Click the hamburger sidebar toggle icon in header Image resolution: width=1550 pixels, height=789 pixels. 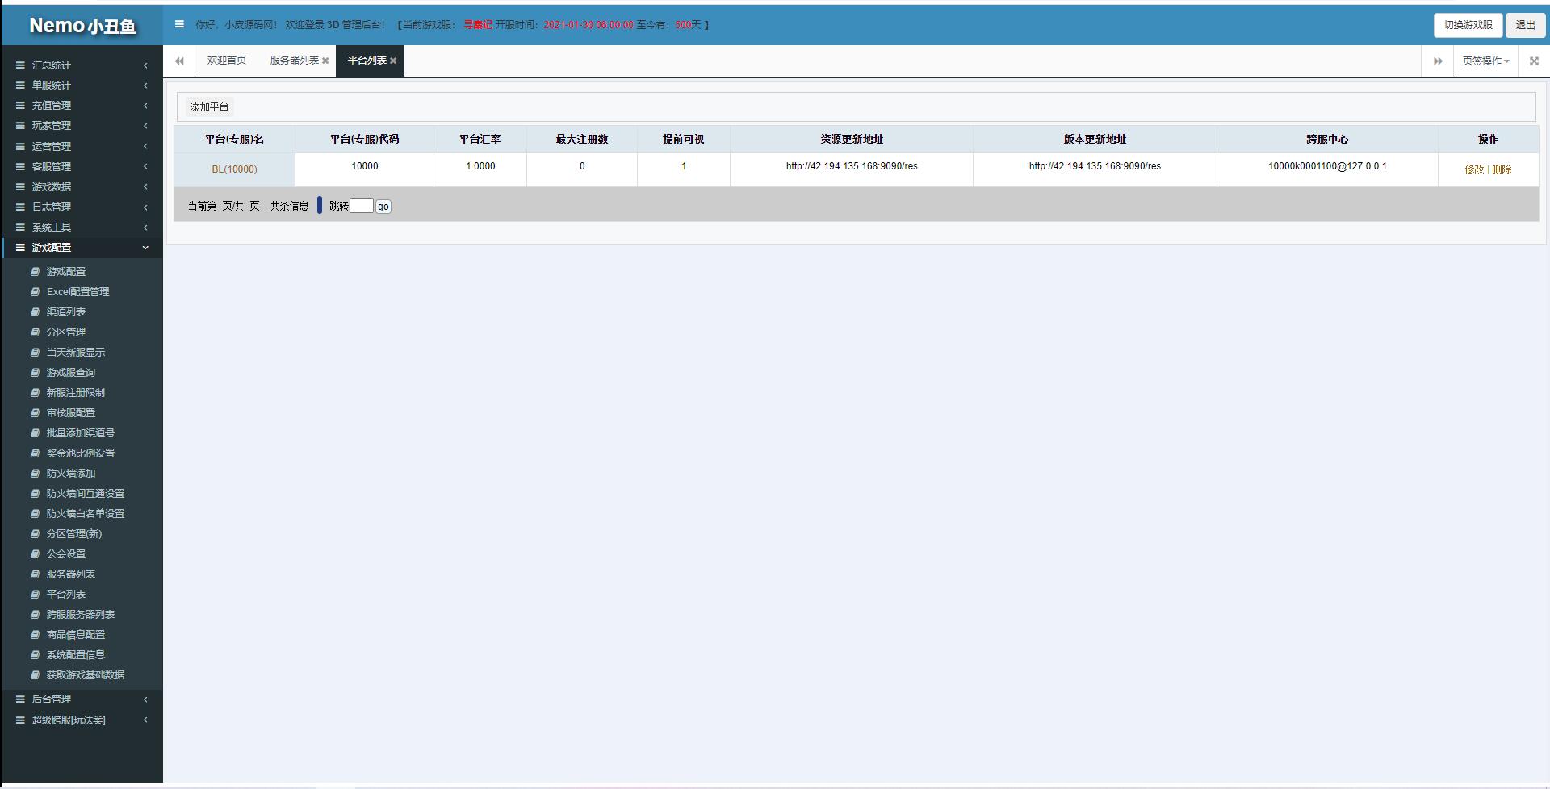[179, 24]
